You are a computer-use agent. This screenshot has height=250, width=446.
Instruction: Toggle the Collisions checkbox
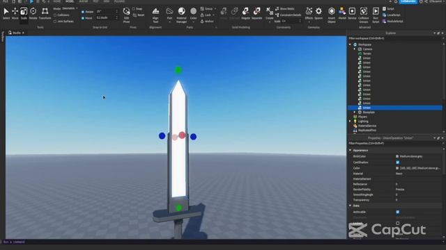coord(55,15)
